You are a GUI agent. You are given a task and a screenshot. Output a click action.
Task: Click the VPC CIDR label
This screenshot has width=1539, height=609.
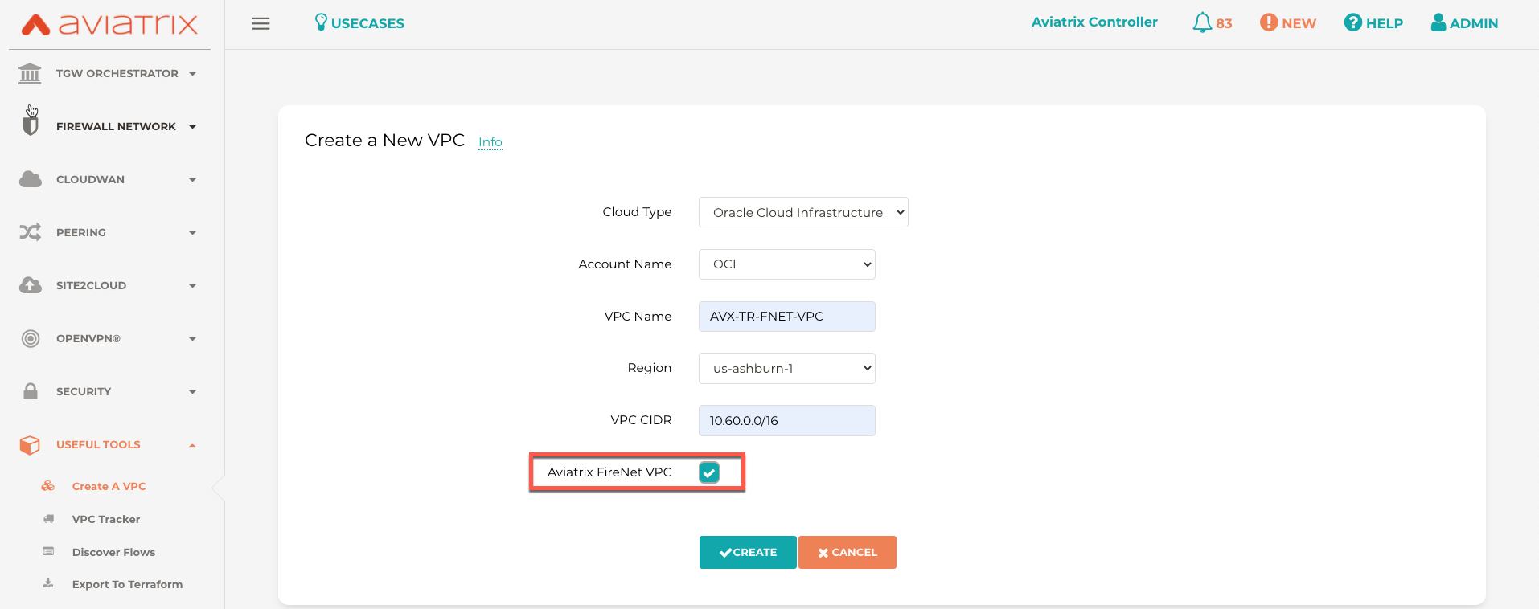(x=641, y=420)
